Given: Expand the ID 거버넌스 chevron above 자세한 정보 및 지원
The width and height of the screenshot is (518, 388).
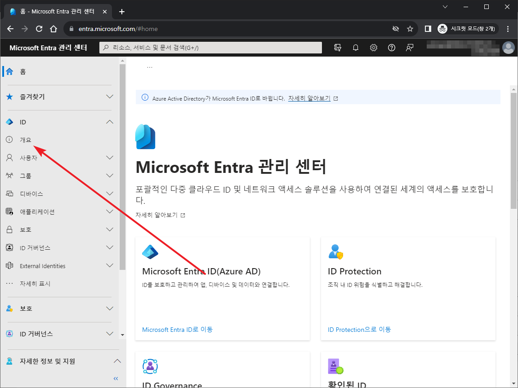Looking at the screenshot, I should click(110, 334).
